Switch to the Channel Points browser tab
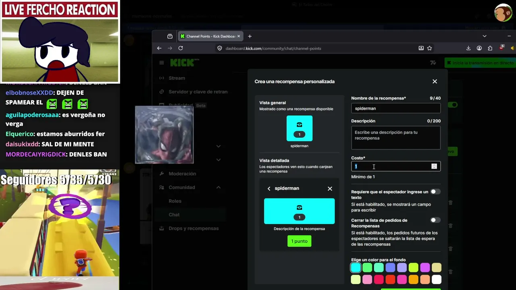The height and width of the screenshot is (290, 516). [x=210, y=36]
